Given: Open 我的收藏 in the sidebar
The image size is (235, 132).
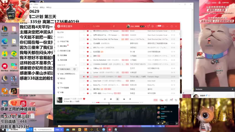Looking at the screenshot, I should [x=62, y=60].
